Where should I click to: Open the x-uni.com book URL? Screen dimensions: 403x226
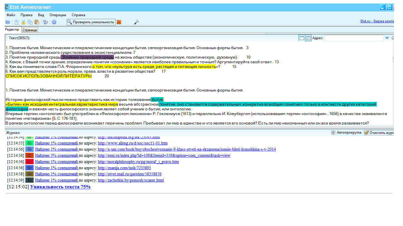187,149
